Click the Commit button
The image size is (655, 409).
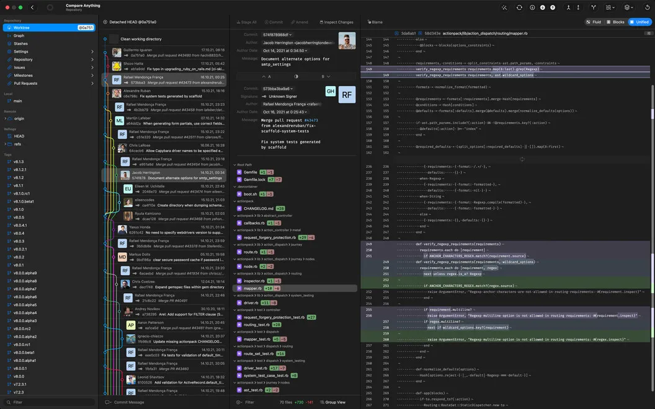point(274,22)
